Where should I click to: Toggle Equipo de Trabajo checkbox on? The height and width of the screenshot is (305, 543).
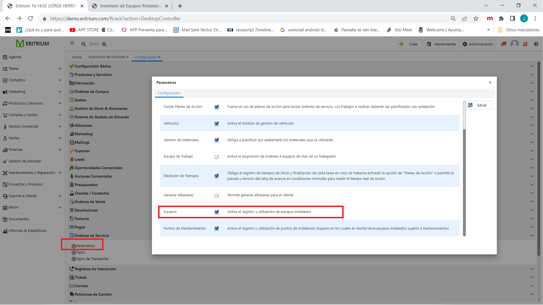click(x=216, y=157)
